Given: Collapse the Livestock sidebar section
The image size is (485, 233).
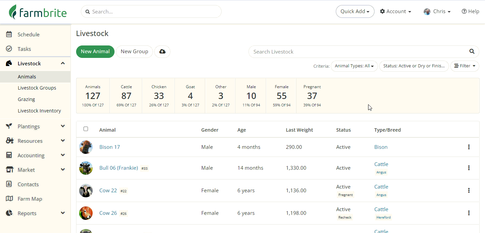Looking at the screenshot, I should coord(63,63).
